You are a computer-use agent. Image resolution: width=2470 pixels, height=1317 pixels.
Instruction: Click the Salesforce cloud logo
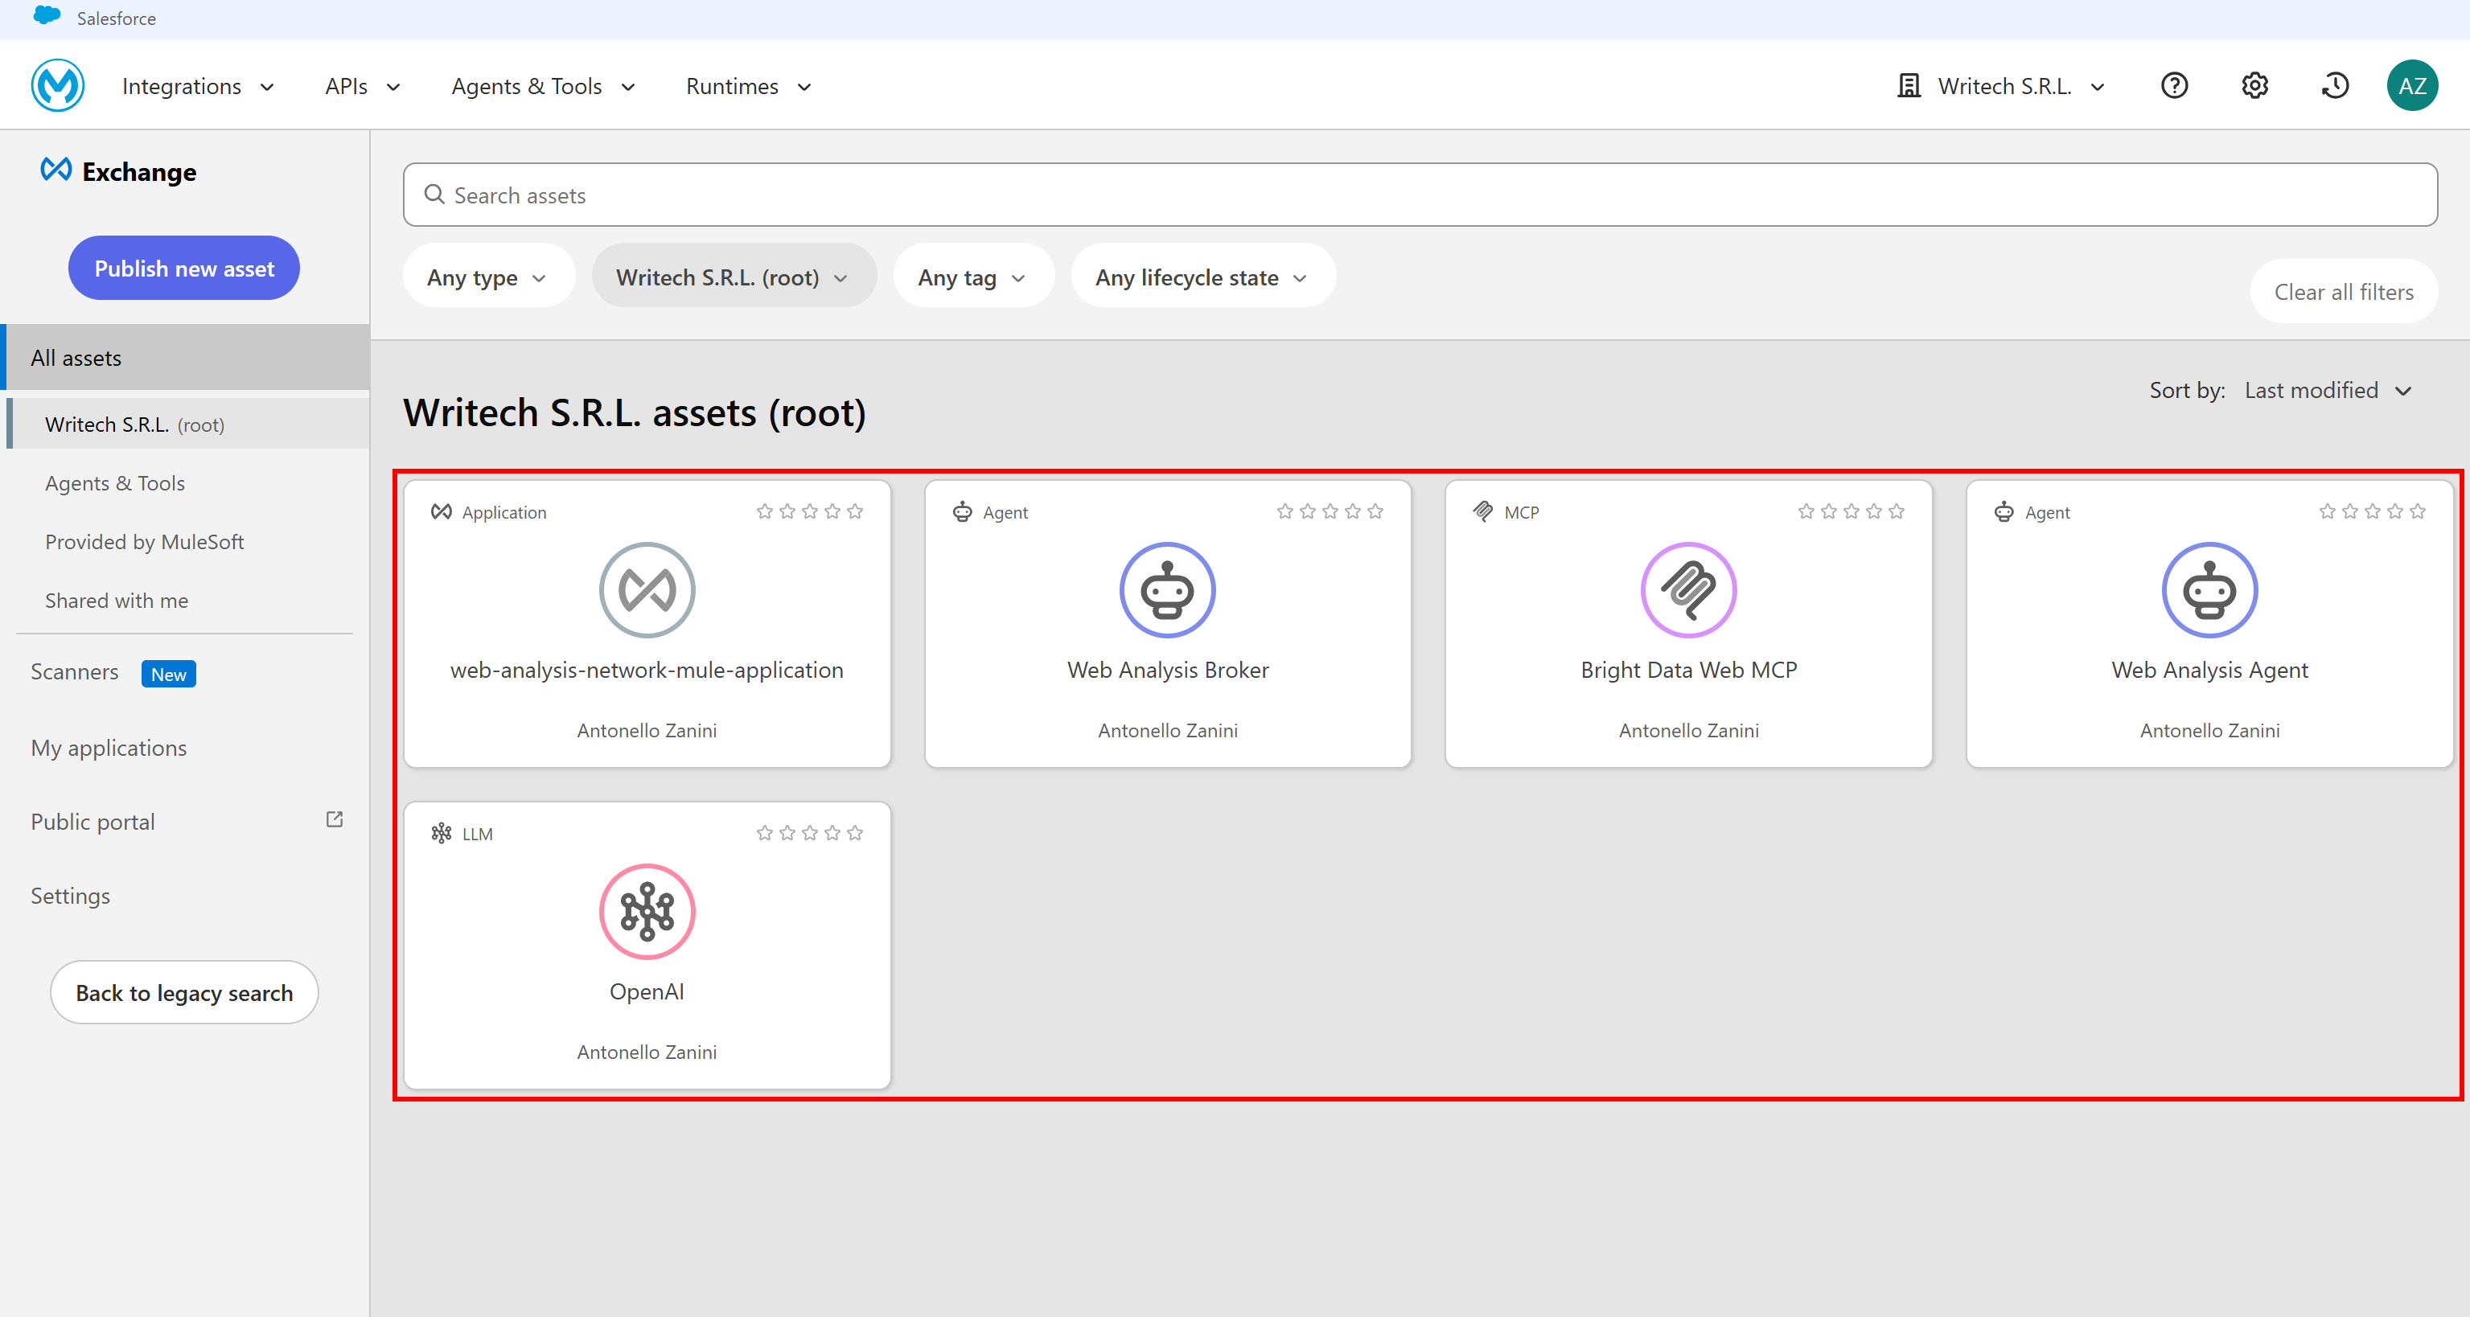pyautogui.click(x=47, y=16)
